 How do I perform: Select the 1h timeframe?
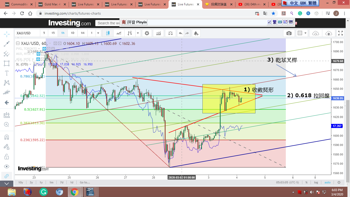[63, 33]
